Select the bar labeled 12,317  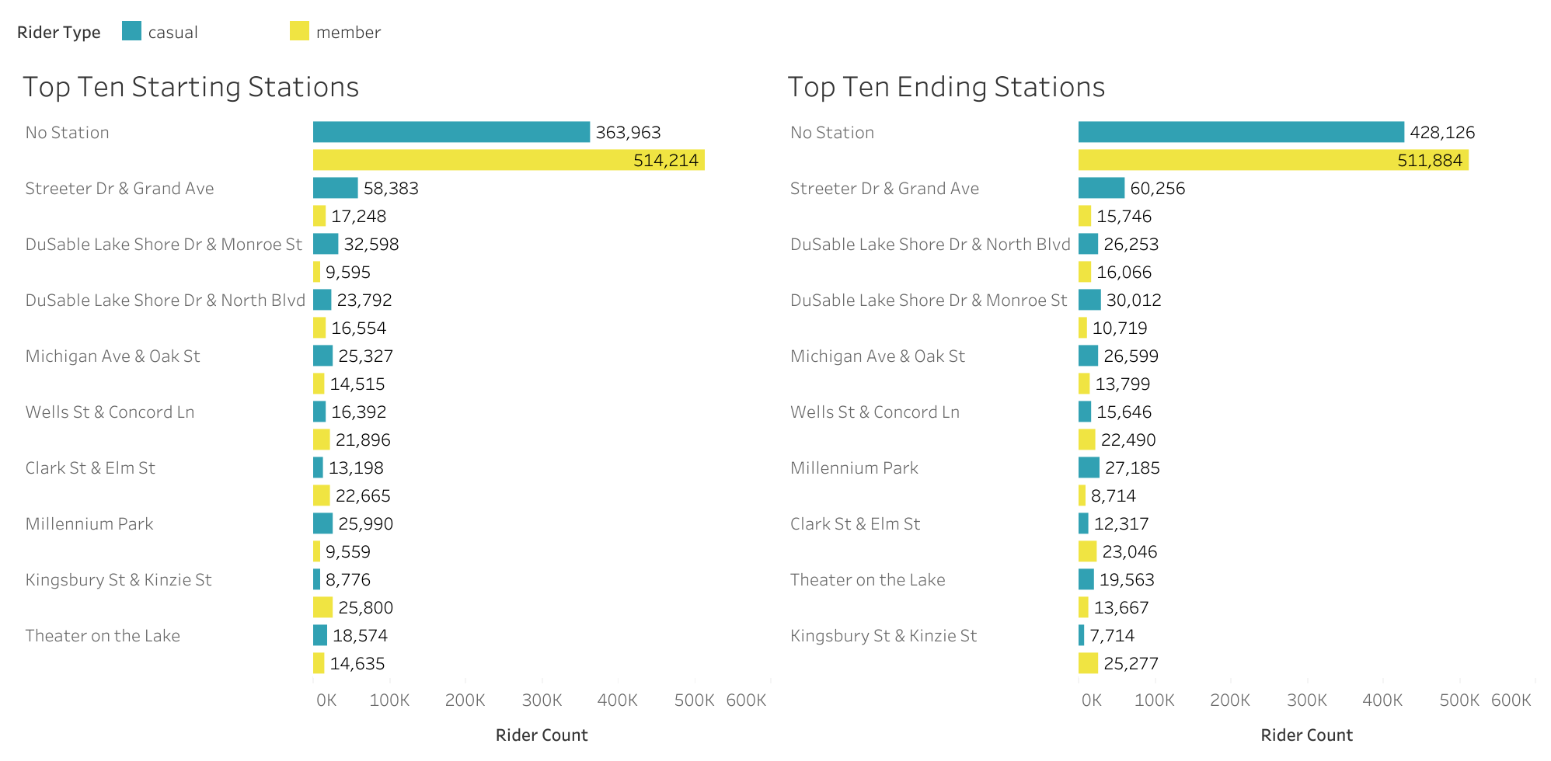point(1083,523)
